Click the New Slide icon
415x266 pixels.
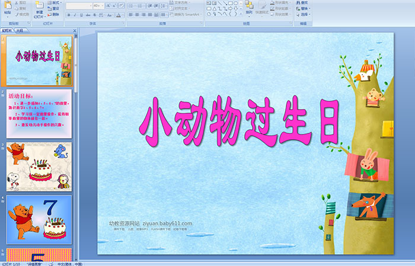pyautogui.click(x=40, y=5)
